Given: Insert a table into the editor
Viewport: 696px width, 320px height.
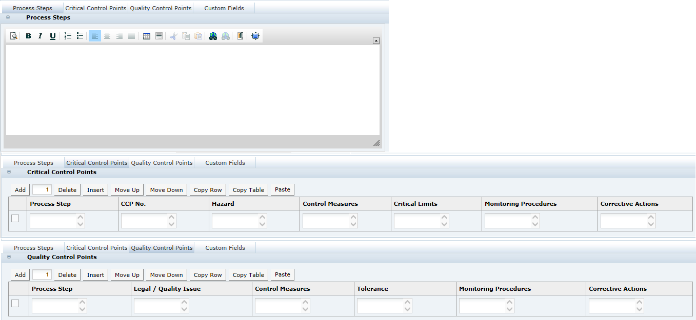Looking at the screenshot, I should click(146, 36).
